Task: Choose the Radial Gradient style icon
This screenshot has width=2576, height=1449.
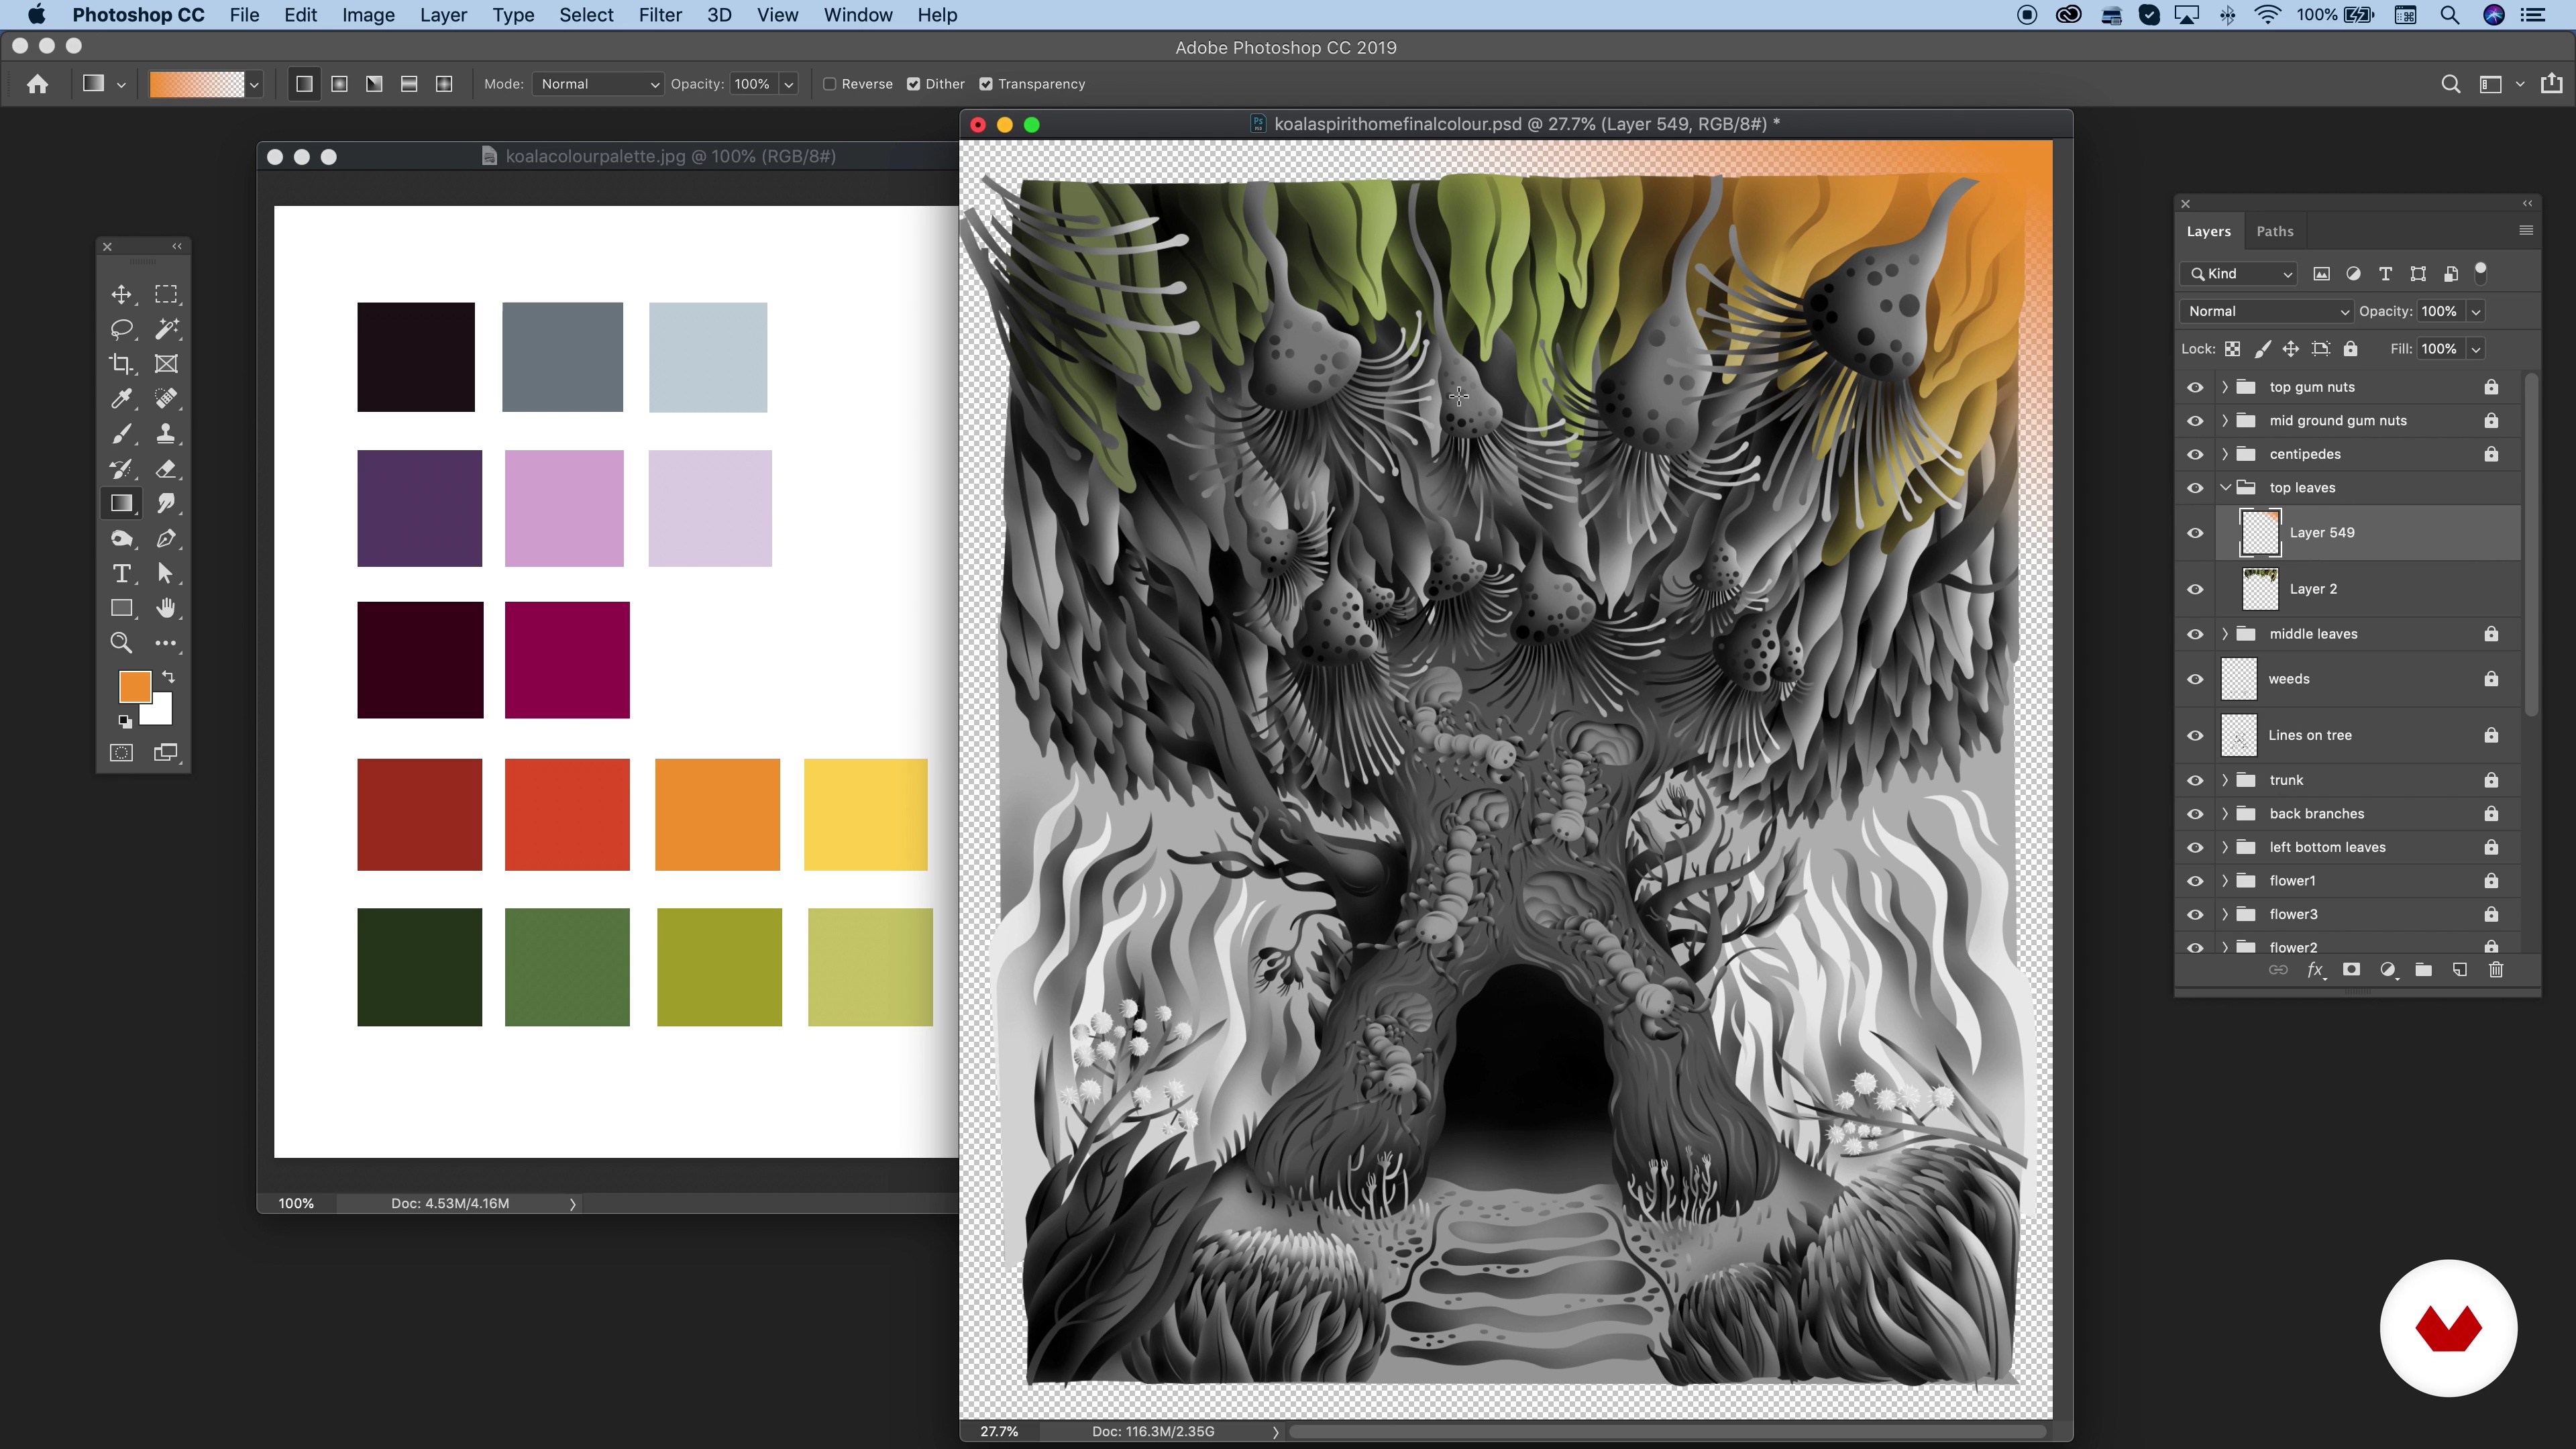Action: (x=339, y=84)
